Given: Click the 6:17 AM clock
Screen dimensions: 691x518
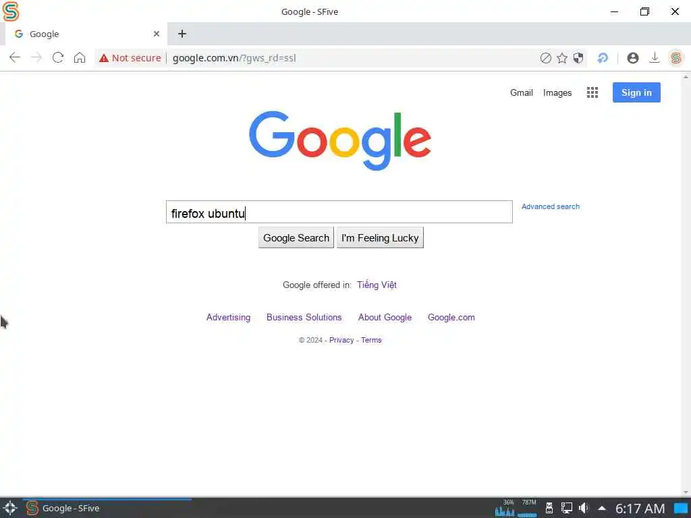Looking at the screenshot, I should pos(640,509).
